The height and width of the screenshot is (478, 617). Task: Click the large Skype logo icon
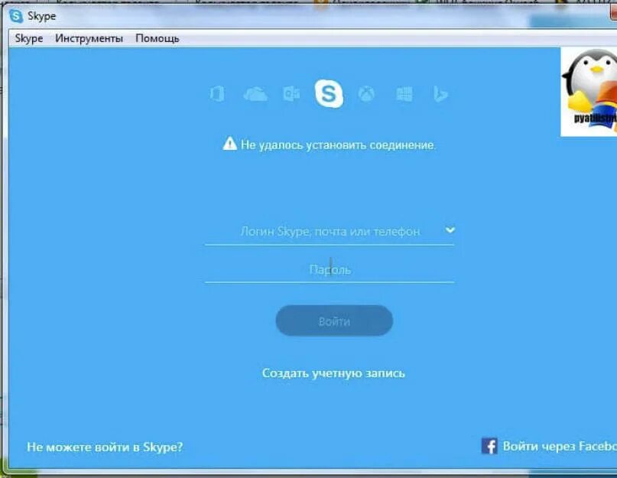click(329, 94)
